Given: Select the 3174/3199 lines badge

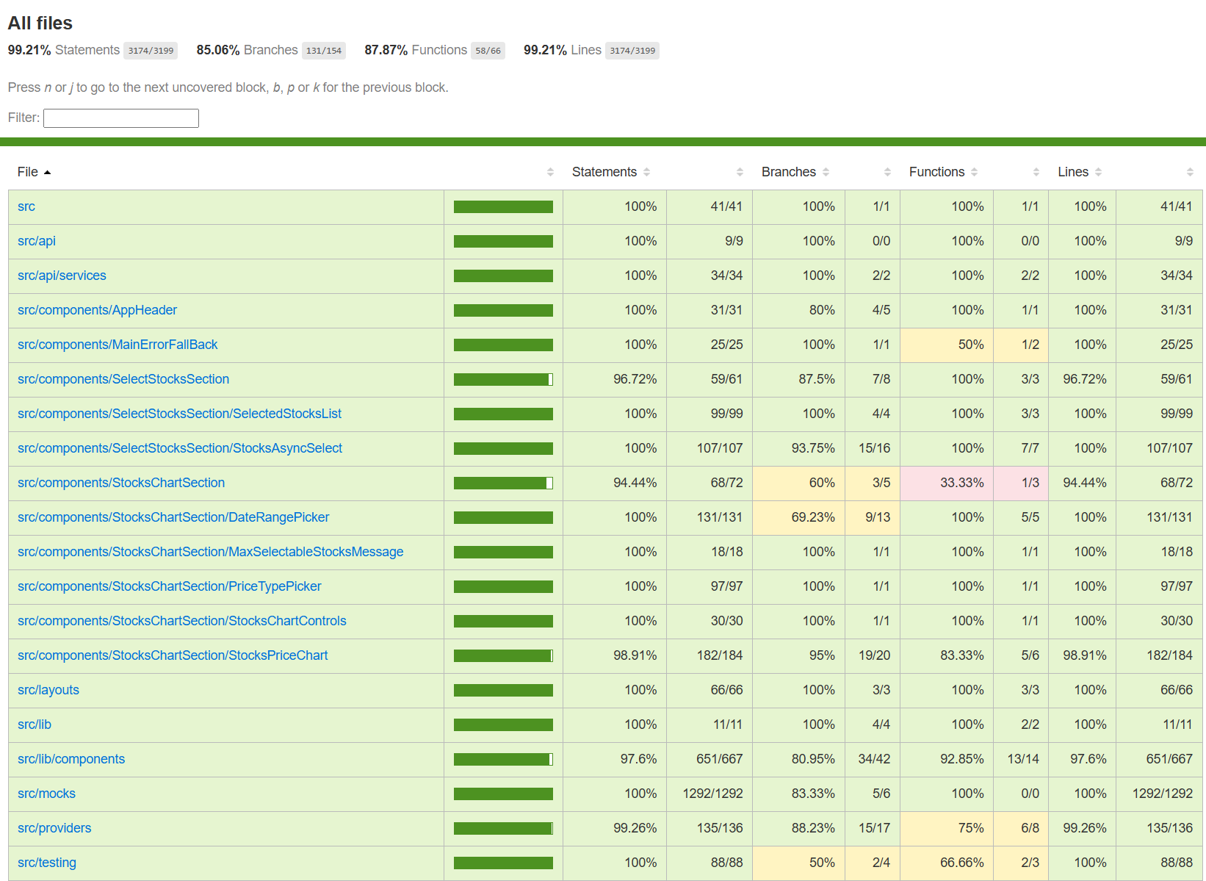Looking at the screenshot, I should (632, 51).
